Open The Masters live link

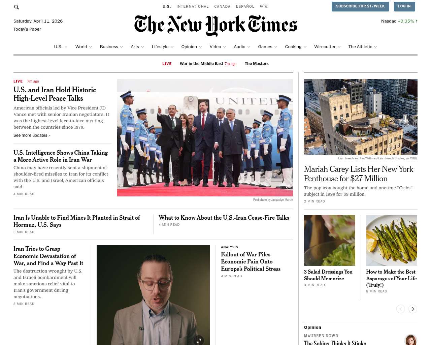tap(257, 64)
